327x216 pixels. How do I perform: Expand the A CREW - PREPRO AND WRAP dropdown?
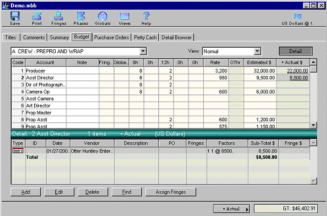[143, 51]
